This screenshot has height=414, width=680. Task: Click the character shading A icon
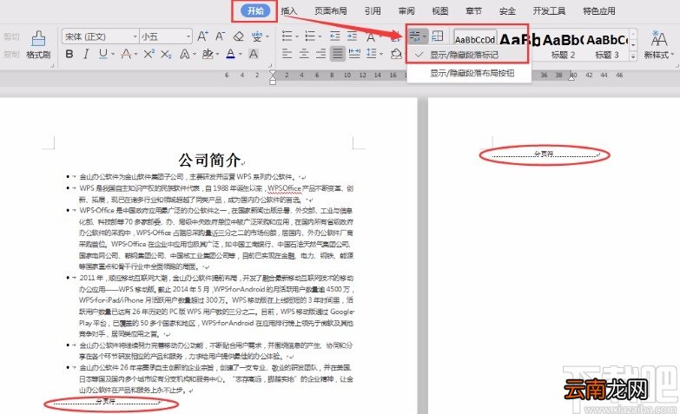(x=254, y=54)
